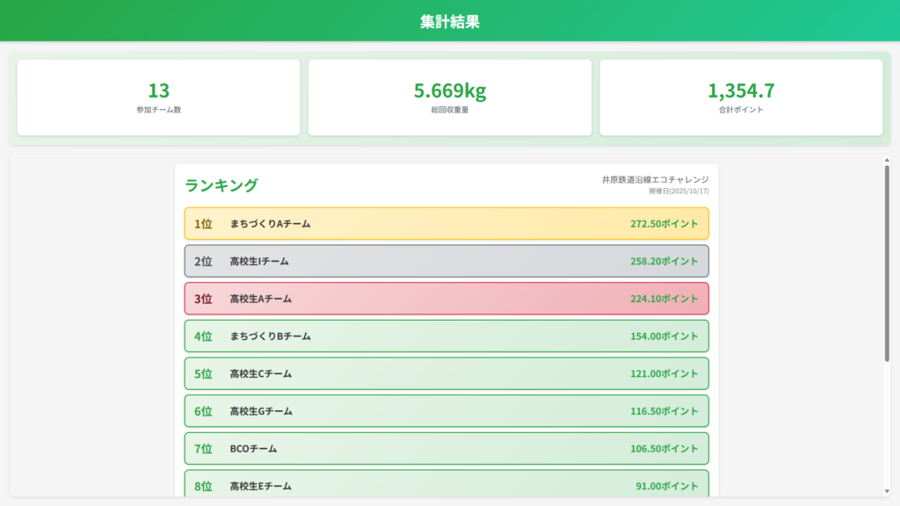Select the 8位 高校生Eチーム row
This screenshot has width=900, height=506.
[446, 485]
